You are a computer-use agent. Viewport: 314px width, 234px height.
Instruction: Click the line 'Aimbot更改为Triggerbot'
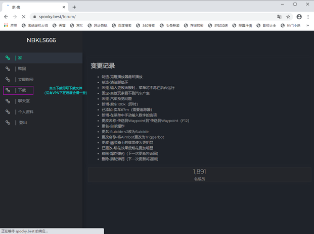(x=133, y=137)
